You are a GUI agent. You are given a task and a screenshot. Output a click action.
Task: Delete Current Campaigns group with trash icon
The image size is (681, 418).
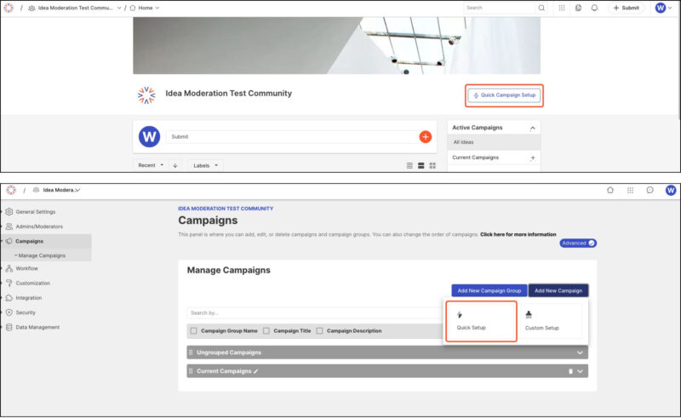(x=570, y=371)
